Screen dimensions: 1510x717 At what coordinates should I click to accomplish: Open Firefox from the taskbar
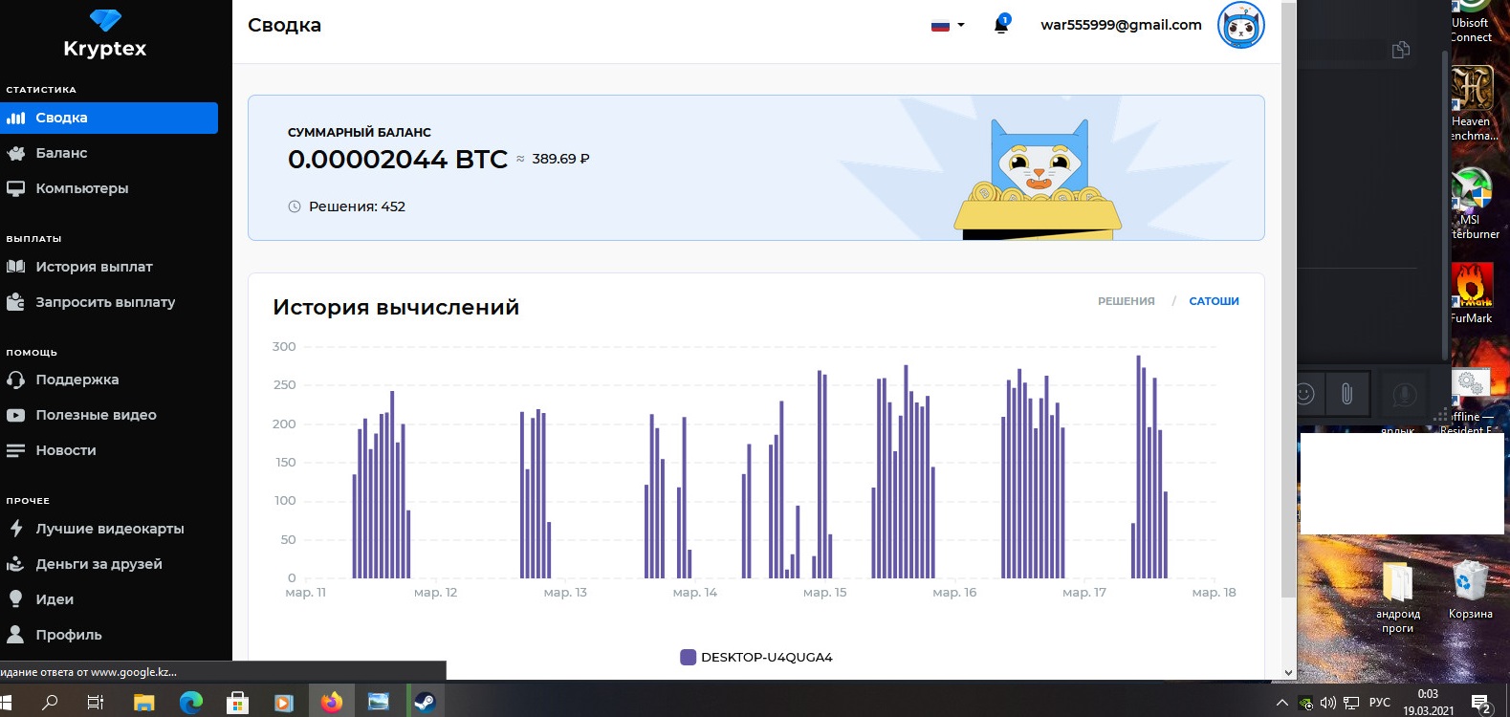pyautogui.click(x=332, y=703)
